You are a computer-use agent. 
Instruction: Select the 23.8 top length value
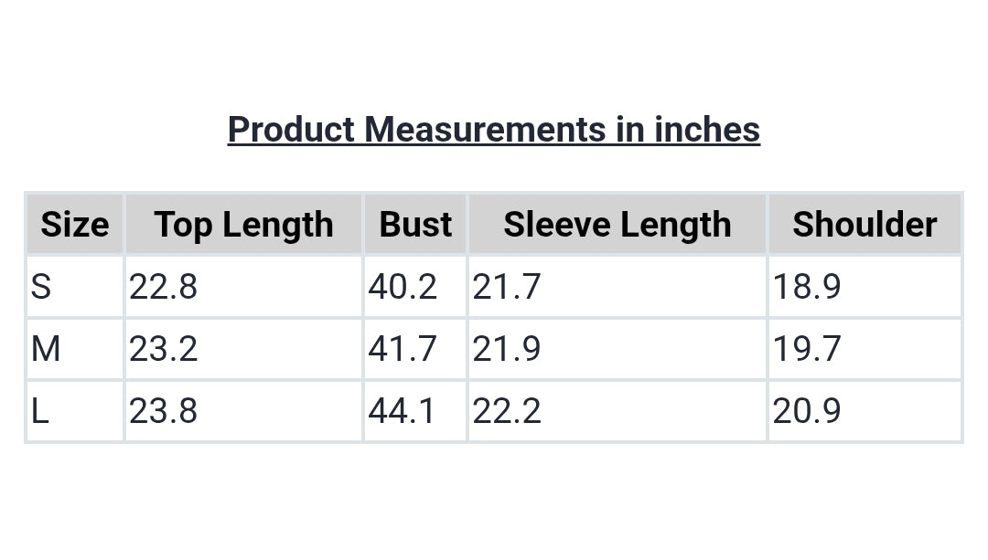tap(163, 411)
